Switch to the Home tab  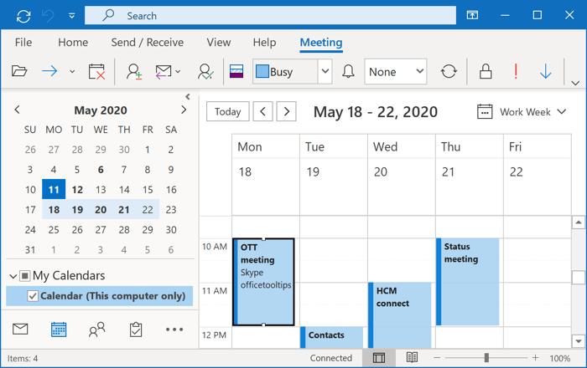[x=73, y=43]
